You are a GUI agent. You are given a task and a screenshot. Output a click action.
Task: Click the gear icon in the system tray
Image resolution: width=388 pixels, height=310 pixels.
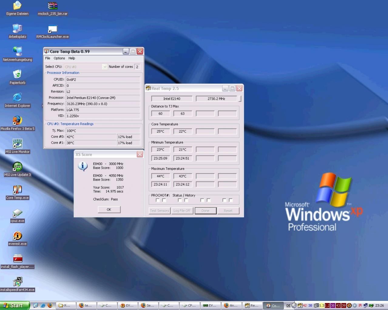(x=354, y=305)
